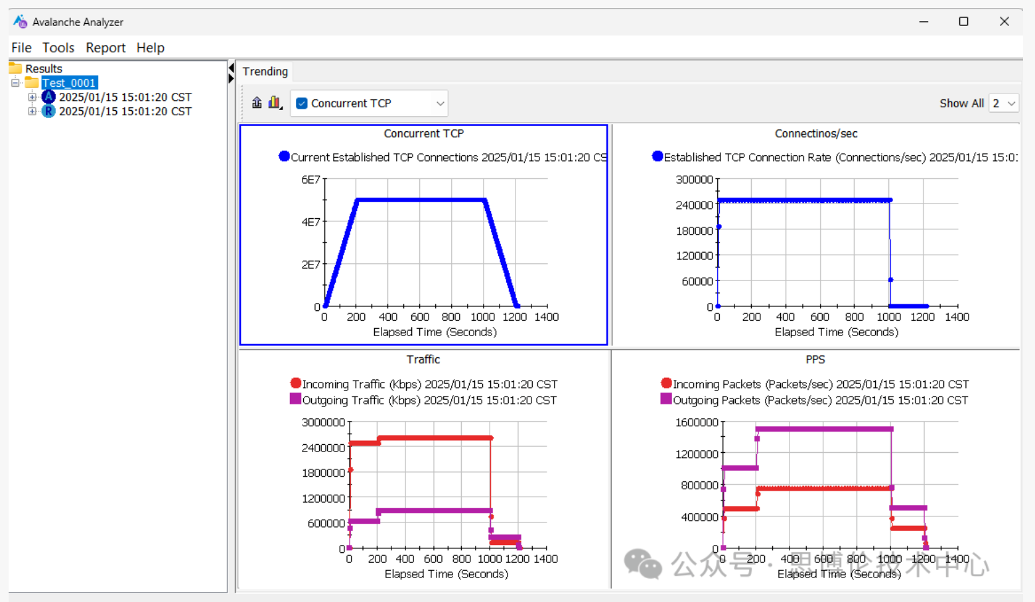Click the right-pointing splitter arrow
Viewport: 1035px width, 602px height.
231,79
